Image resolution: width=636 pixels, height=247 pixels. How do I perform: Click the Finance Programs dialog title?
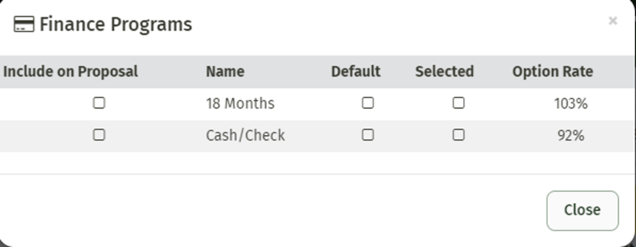(116, 24)
